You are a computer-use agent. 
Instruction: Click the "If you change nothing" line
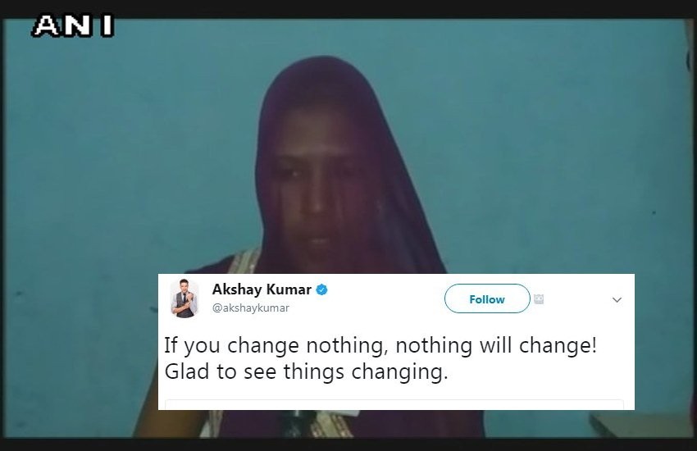tap(380, 346)
